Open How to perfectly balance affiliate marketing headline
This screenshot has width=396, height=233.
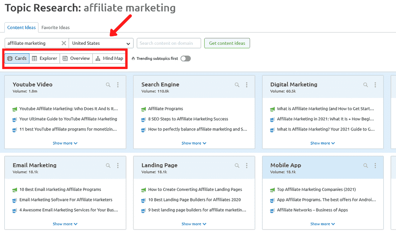(x=198, y=129)
